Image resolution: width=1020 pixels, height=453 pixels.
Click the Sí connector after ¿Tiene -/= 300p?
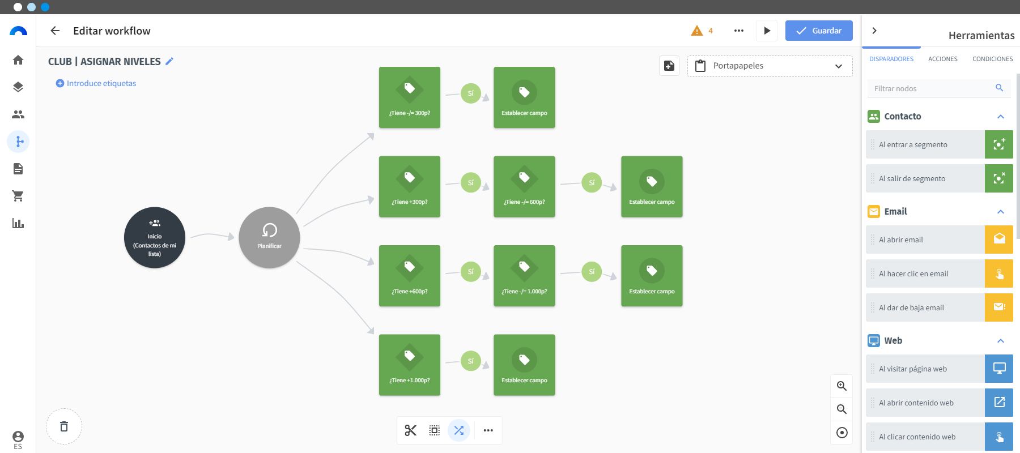pyautogui.click(x=471, y=93)
